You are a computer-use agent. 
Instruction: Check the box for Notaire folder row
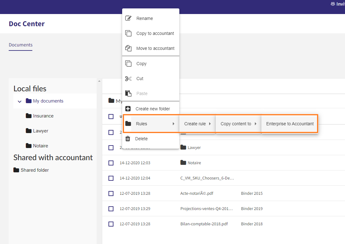click(111, 163)
